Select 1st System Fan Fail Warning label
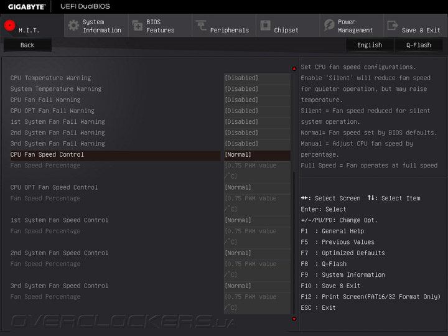The height and width of the screenshot is (336, 448). (58, 122)
